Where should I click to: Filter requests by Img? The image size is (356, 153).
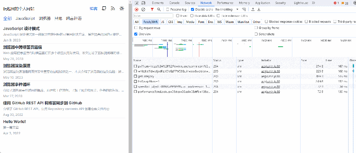179,22
